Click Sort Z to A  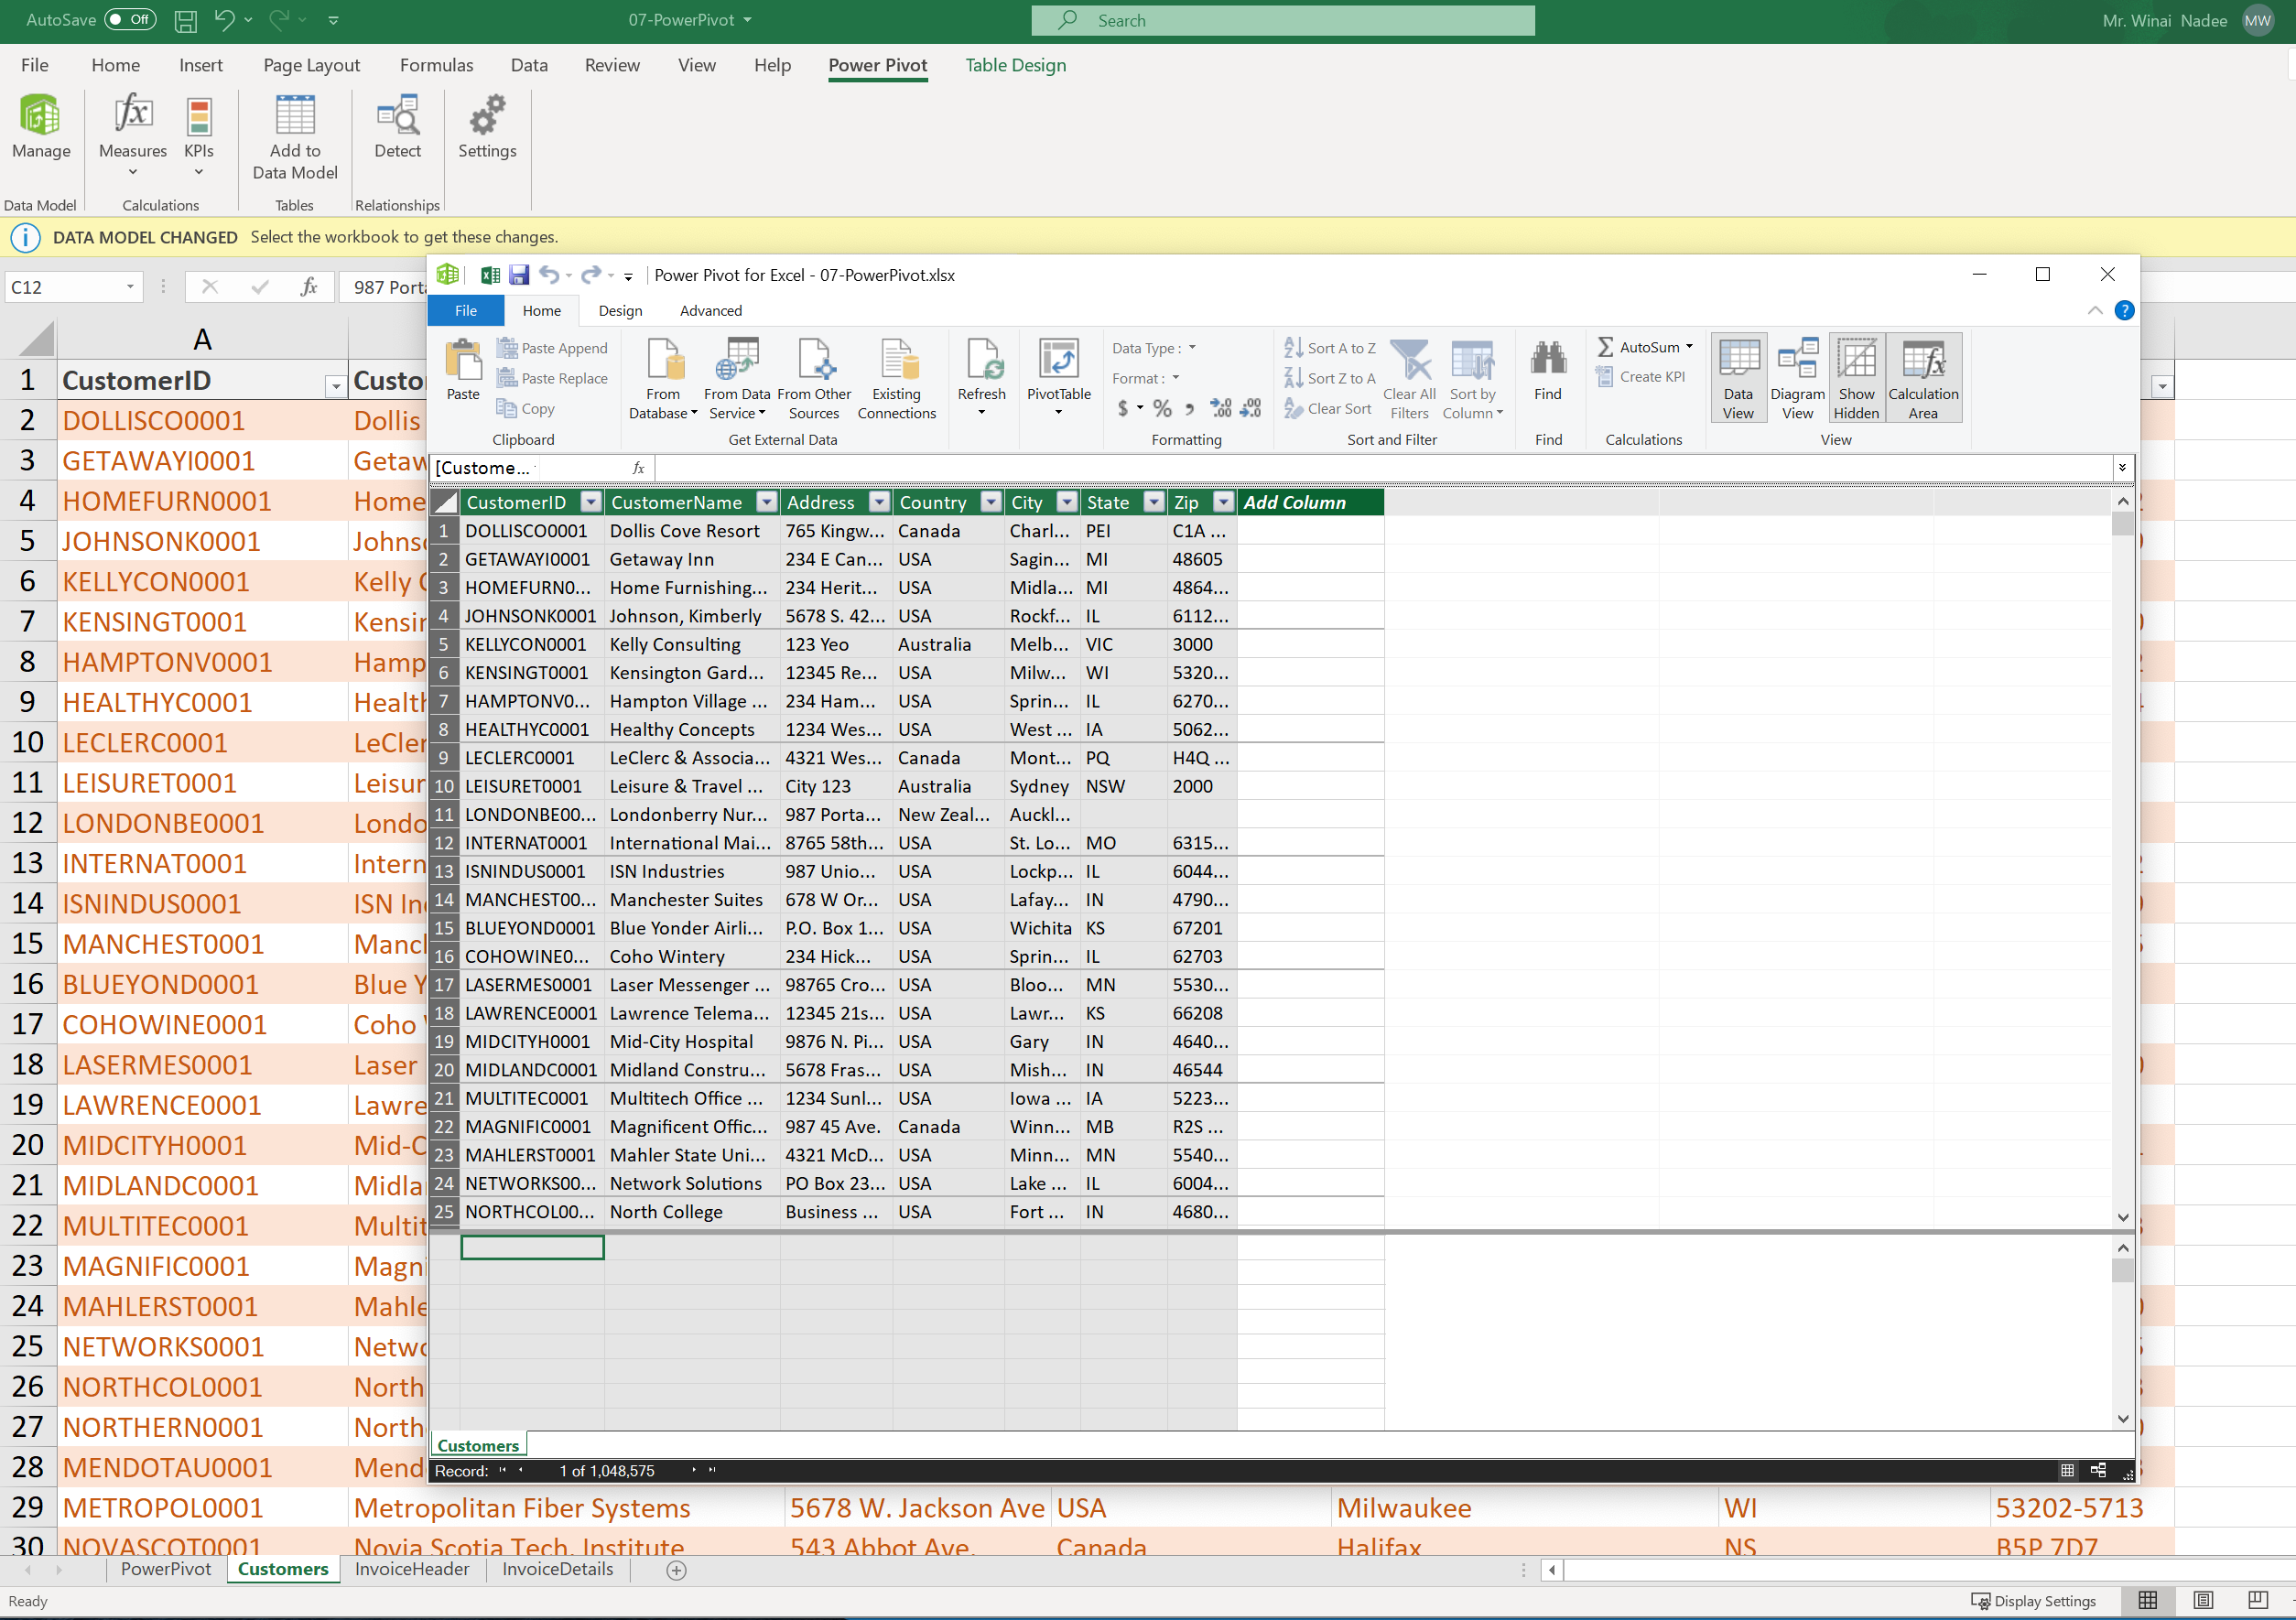(x=1330, y=378)
